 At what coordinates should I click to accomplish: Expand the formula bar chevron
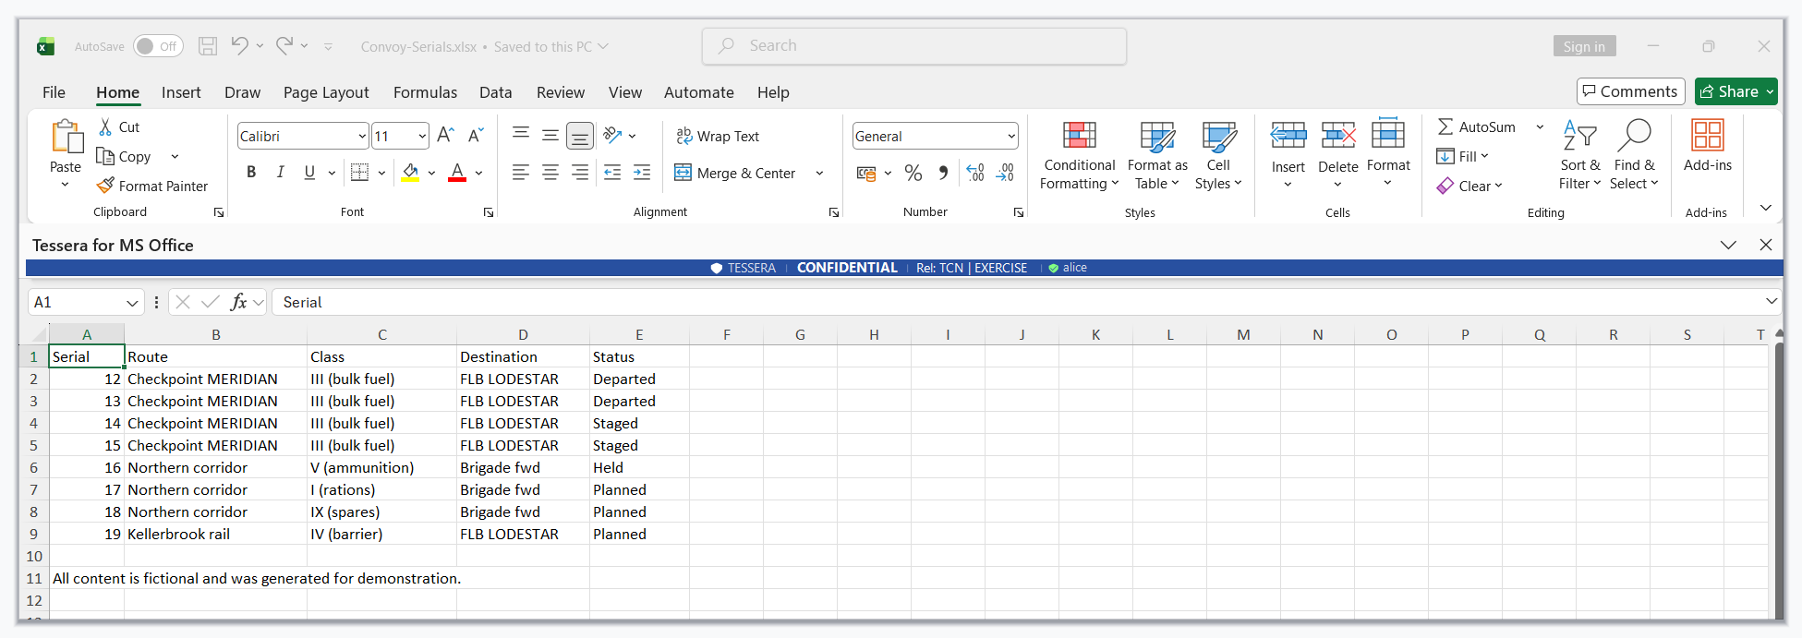[x=1771, y=301]
